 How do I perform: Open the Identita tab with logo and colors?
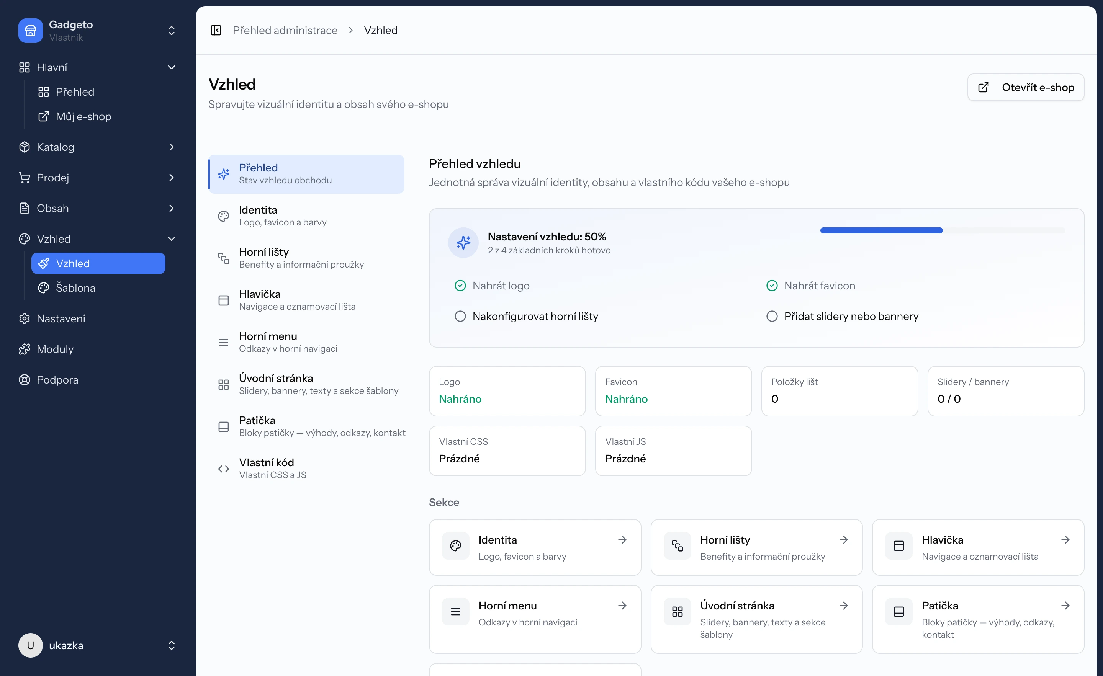[x=307, y=216]
